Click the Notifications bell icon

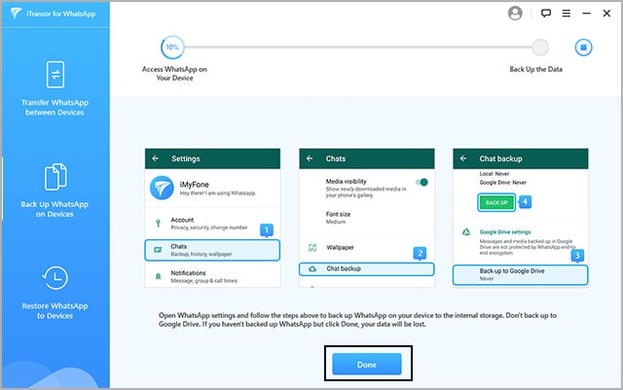pos(158,276)
